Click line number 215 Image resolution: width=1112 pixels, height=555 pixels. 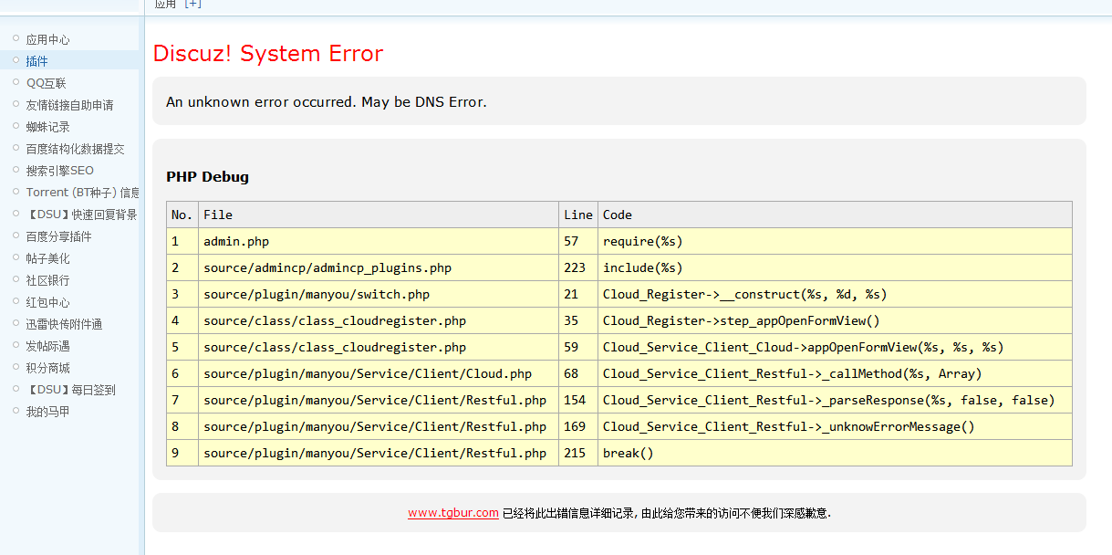point(578,453)
